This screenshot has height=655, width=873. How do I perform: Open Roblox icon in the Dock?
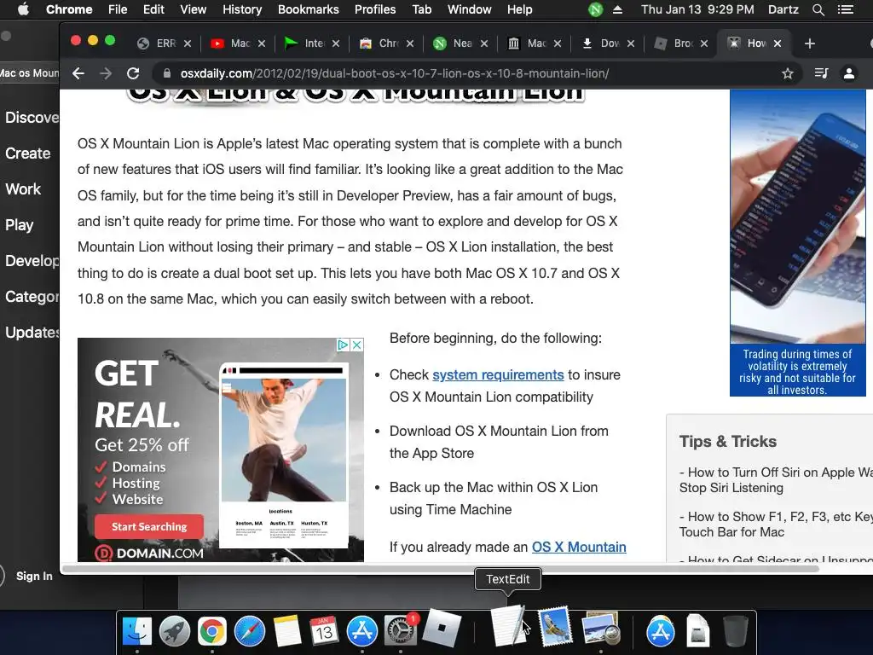[x=442, y=629]
